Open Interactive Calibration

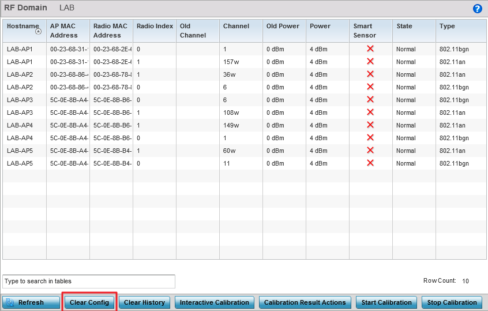(x=214, y=302)
